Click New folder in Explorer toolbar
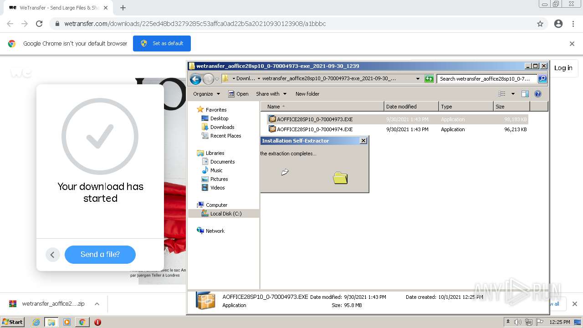 [307, 94]
